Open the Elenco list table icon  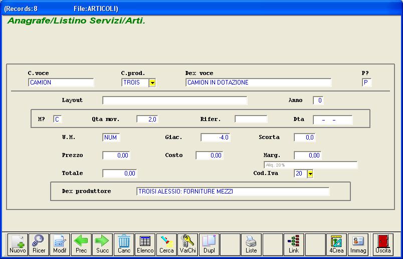145,244
